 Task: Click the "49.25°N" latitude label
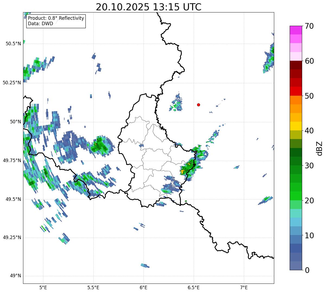pos(12,237)
